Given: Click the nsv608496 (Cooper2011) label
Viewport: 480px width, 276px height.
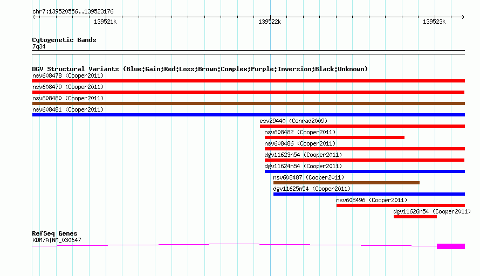Looking at the screenshot, I should tap(372, 200).
